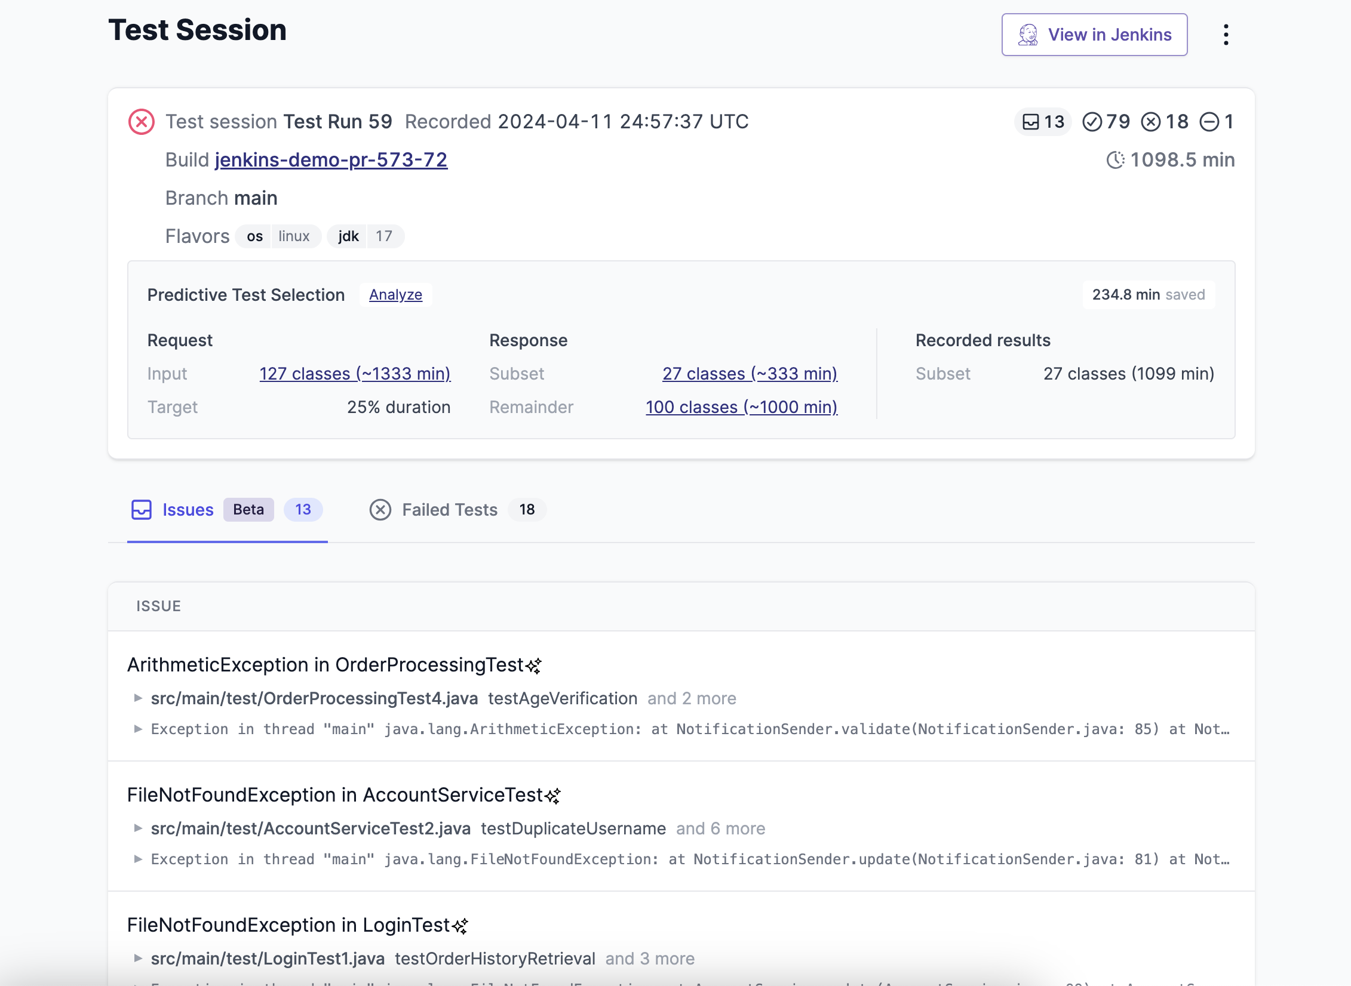Click the three-dot more options icon
1351x986 pixels.
(1226, 35)
